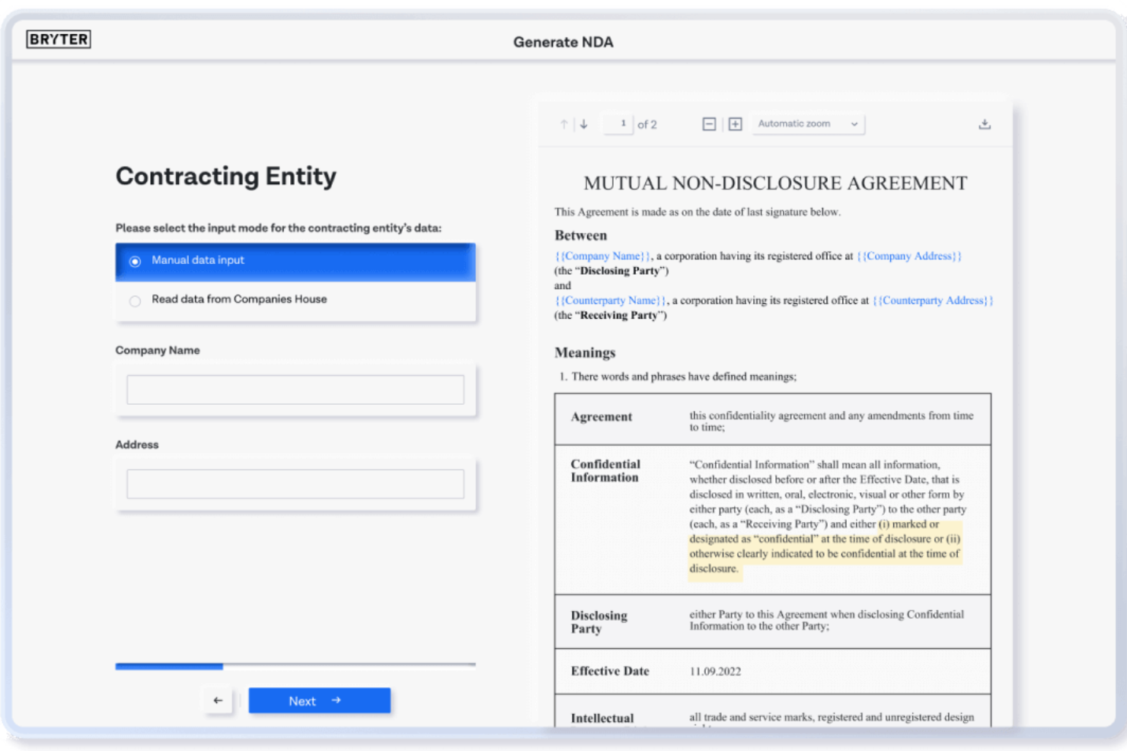Zoom out the document preview
This screenshot has width=1127, height=751.
click(x=709, y=124)
